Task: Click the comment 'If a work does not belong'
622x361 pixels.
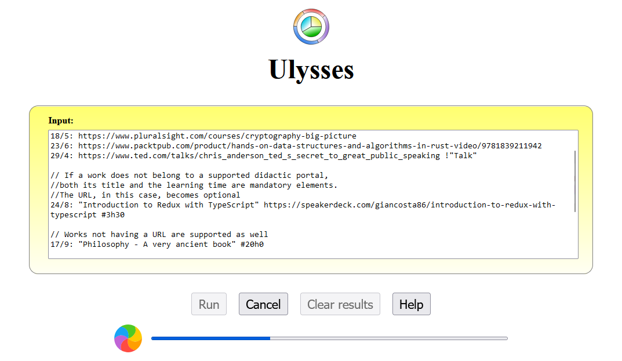Action: (189, 176)
